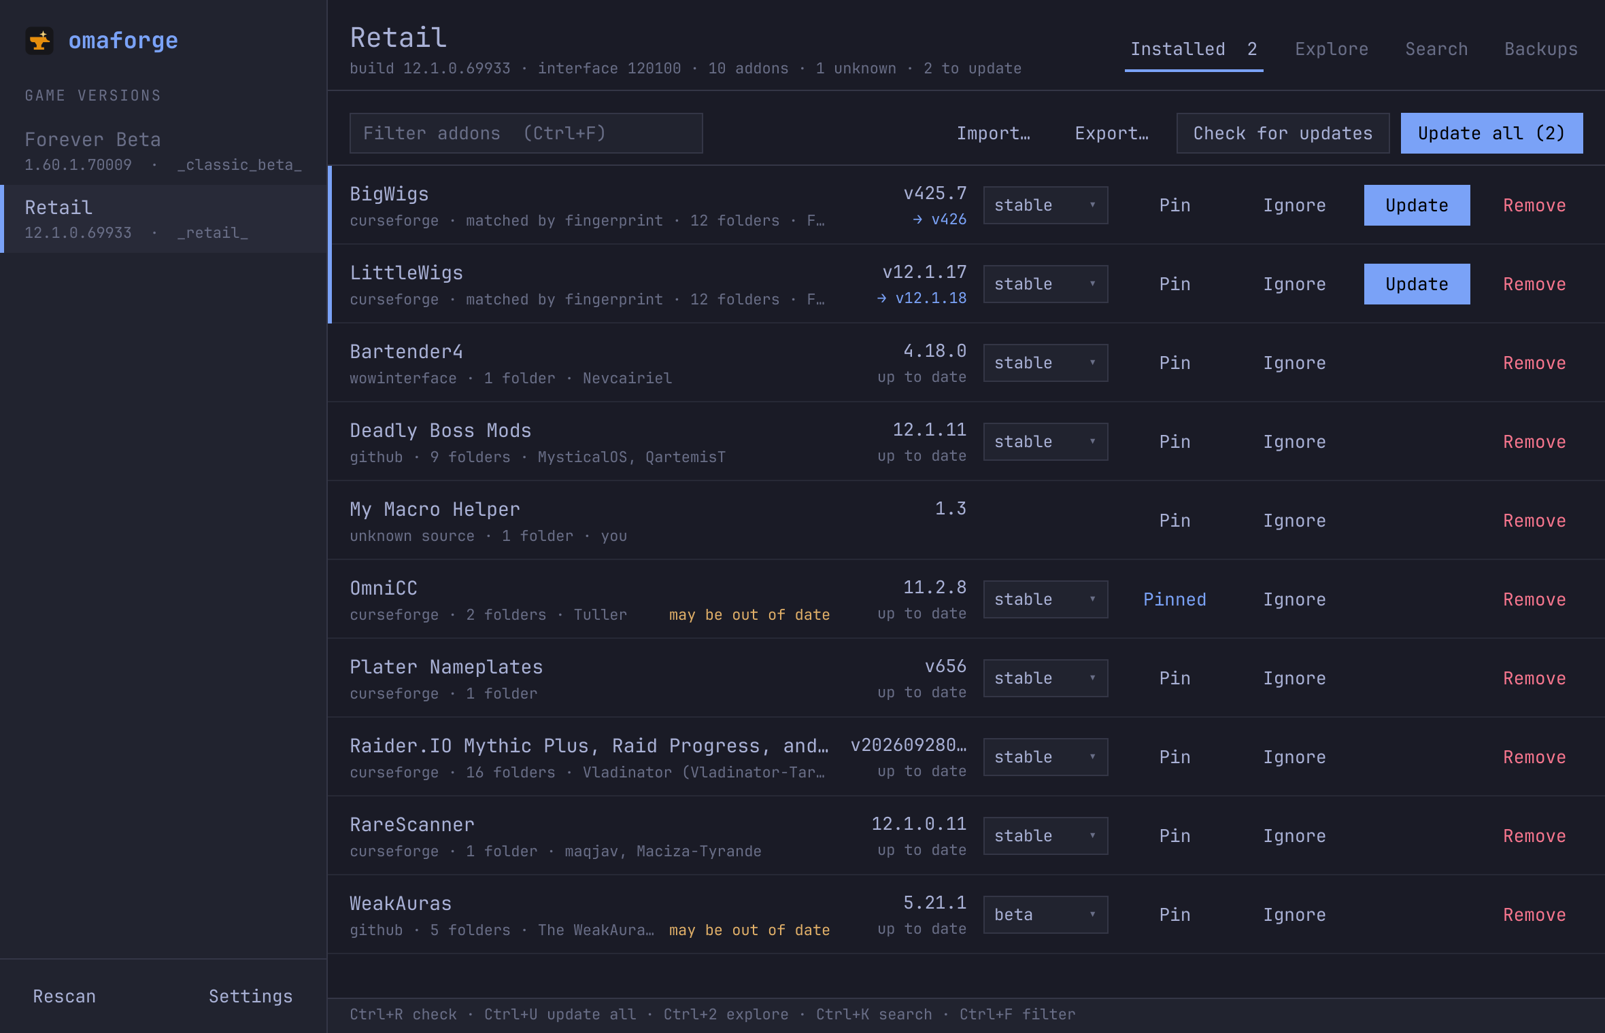Open the Search tab

pos(1436,49)
